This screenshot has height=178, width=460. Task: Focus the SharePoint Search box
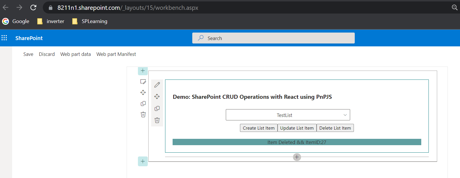point(274,38)
